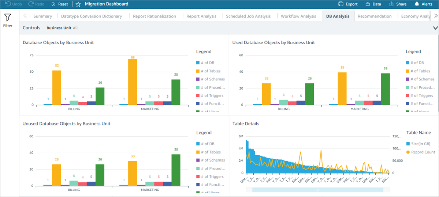Show earlier tabs with left double chevron
The width and height of the screenshot is (439, 197).
25,16
